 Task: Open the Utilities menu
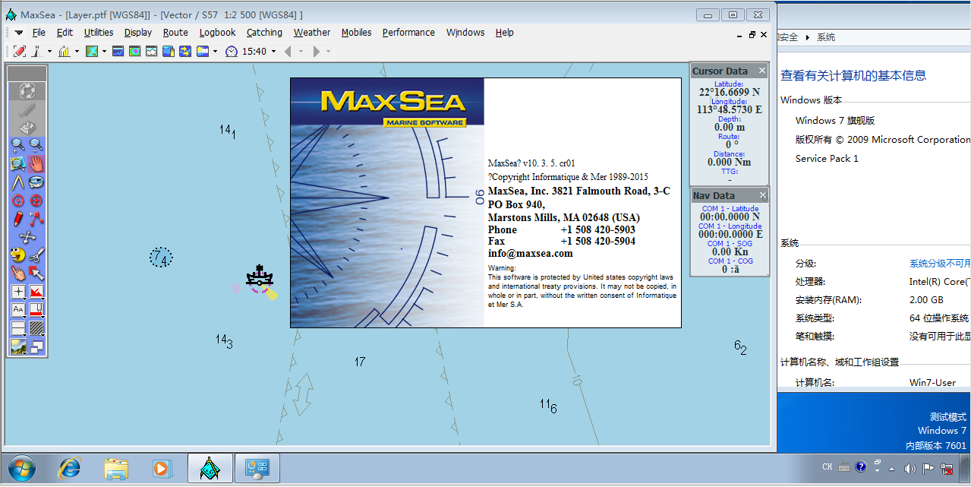pos(99,33)
